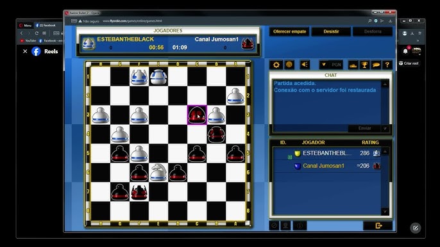The width and height of the screenshot is (440, 247).
Task: Click the player list scrollbar up arrow
Action: coord(385,152)
